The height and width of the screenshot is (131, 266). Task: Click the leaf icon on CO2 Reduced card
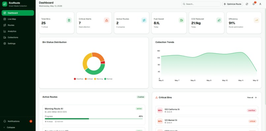click(x=219, y=20)
